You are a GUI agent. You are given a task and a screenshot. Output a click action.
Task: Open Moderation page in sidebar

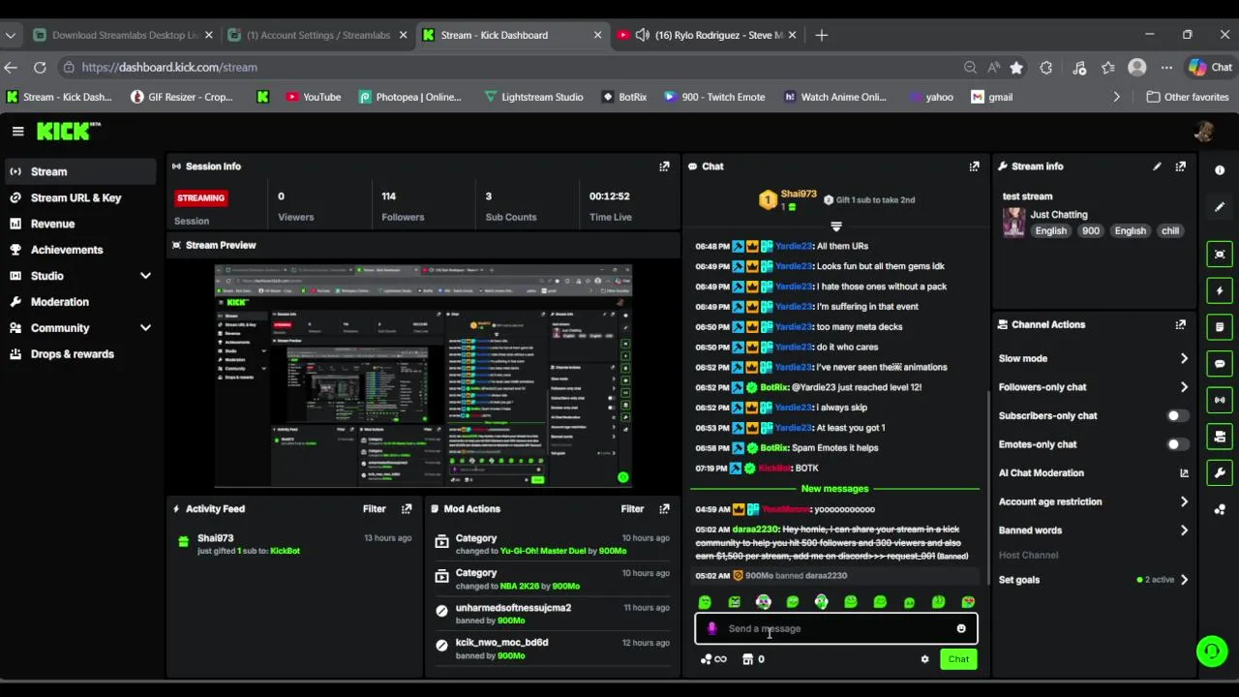(x=79, y=302)
